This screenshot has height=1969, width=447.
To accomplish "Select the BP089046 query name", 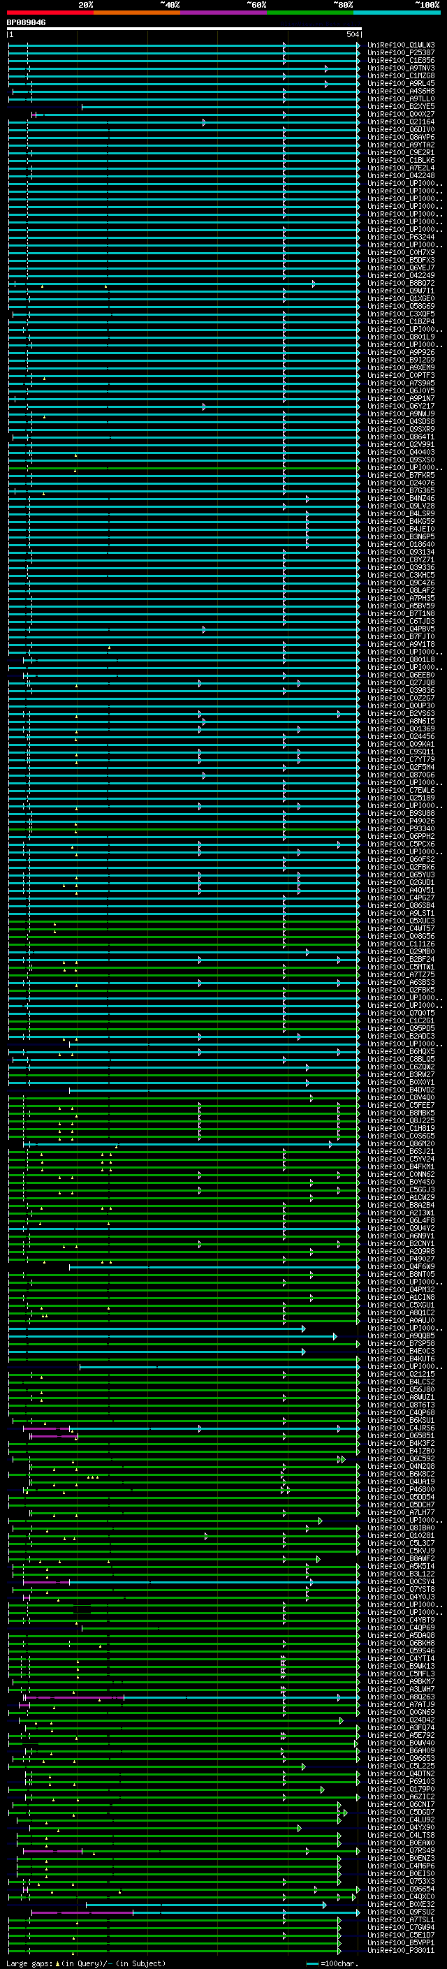I will [x=26, y=22].
